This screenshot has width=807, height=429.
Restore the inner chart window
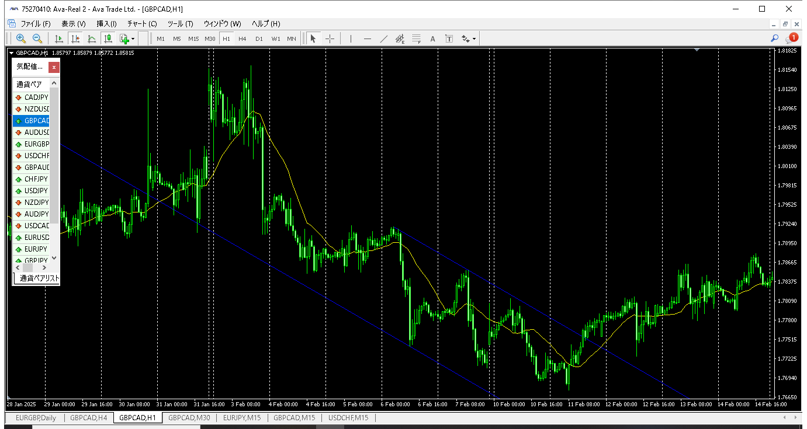[785, 24]
